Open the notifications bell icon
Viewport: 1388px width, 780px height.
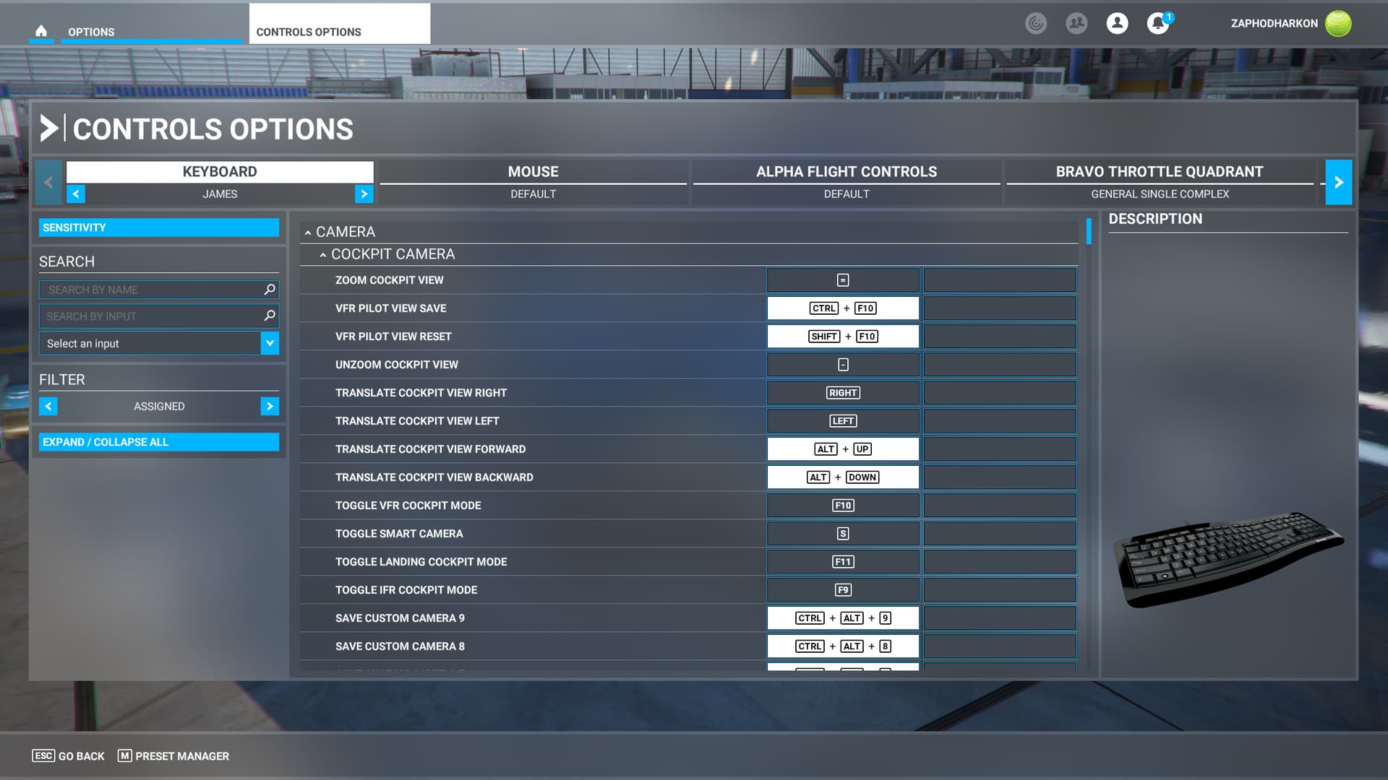1157,23
